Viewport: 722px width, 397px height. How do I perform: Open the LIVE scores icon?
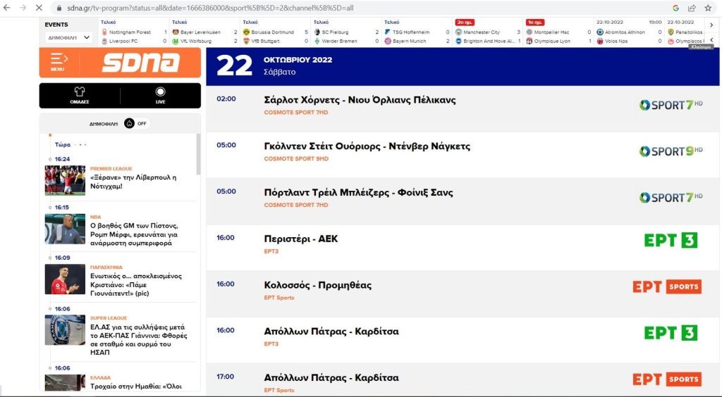point(160,95)
